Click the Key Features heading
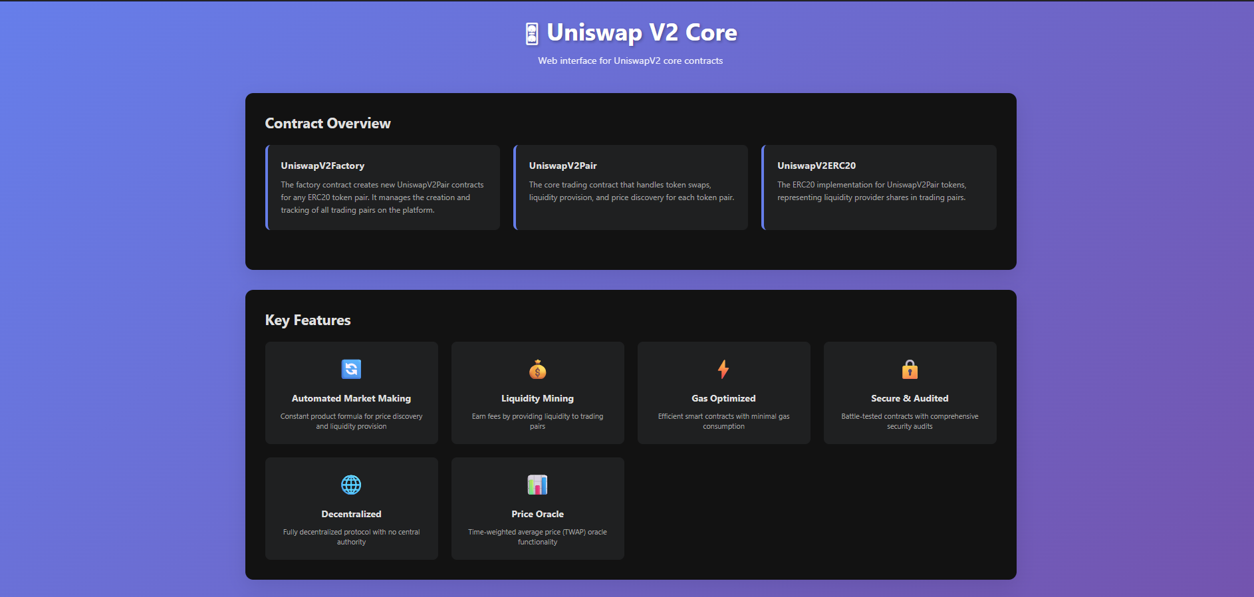The height and width of the screenshot is (597, 1254). (x=308, y=320)
